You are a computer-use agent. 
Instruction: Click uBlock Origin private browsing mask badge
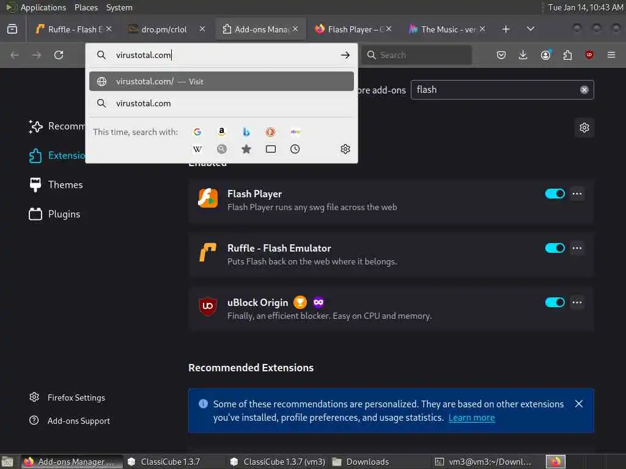[318, 302]
